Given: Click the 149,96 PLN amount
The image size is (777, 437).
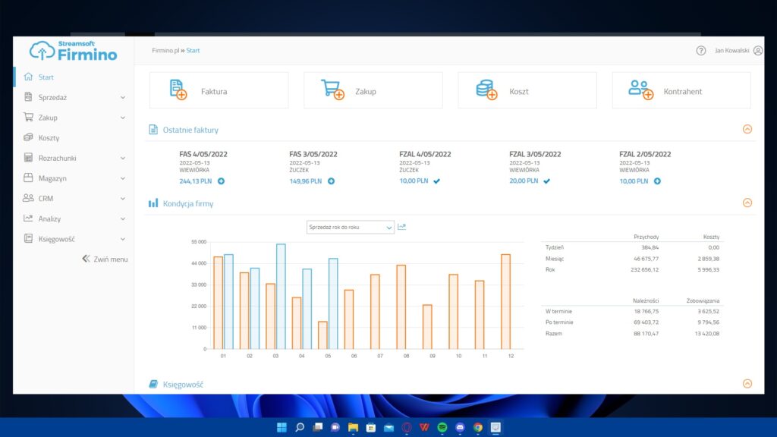Looking at the screenshot, I should pos(306,181).
